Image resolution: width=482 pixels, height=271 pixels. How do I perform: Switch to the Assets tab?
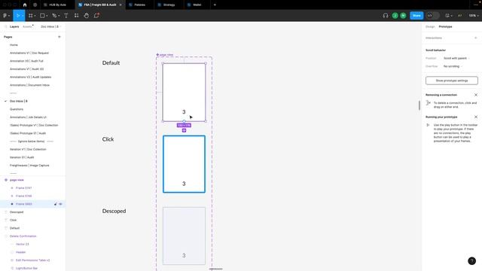click(x=27, y=27)
